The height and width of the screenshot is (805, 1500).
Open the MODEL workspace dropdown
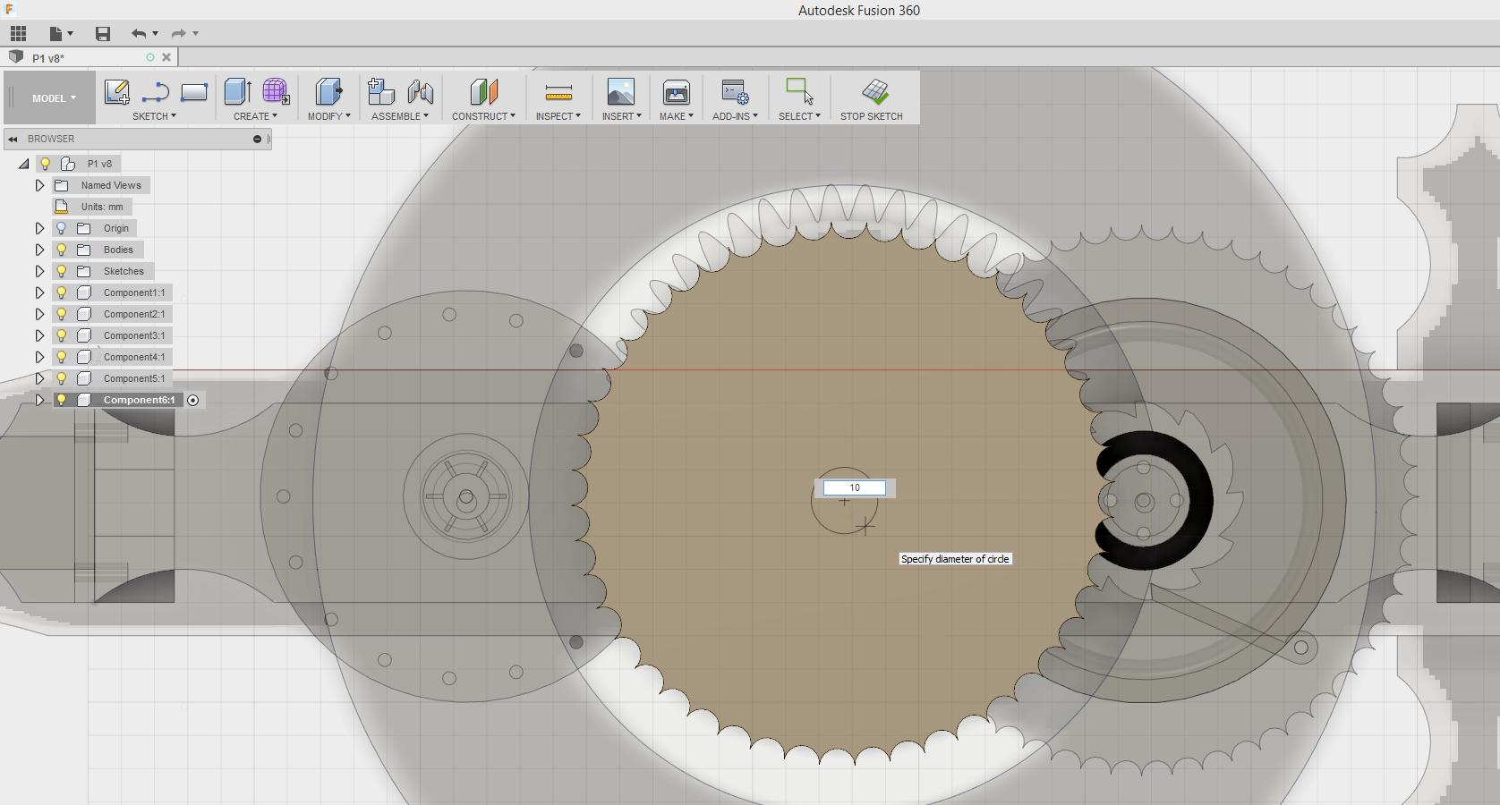point(54,98)
